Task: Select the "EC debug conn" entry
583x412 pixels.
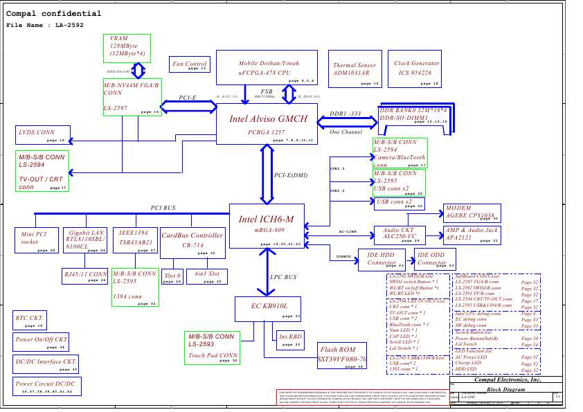Action: click(x=471, y=319)
